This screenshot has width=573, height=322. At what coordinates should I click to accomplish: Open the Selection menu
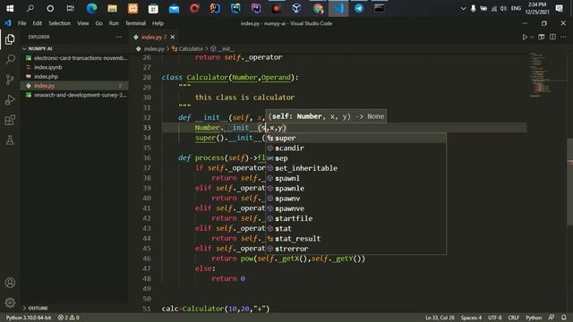tap(60, 23)
